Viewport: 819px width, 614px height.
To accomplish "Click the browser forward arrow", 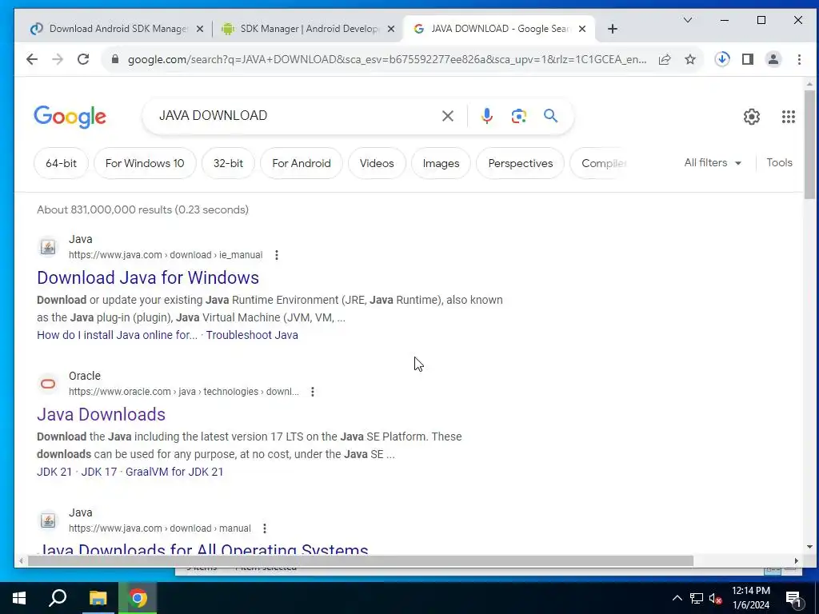I will click(x=58, y=59).
